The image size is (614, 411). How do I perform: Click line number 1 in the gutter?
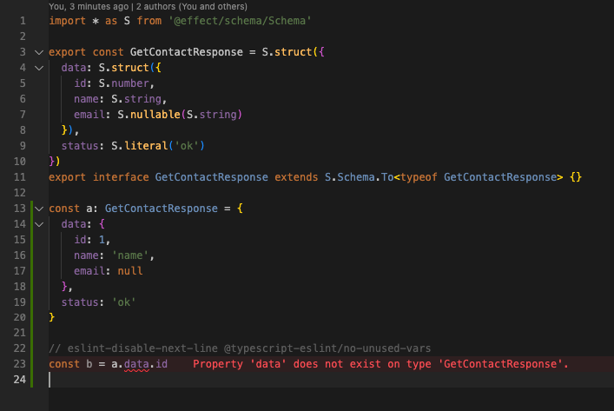(x=23, y=21)
